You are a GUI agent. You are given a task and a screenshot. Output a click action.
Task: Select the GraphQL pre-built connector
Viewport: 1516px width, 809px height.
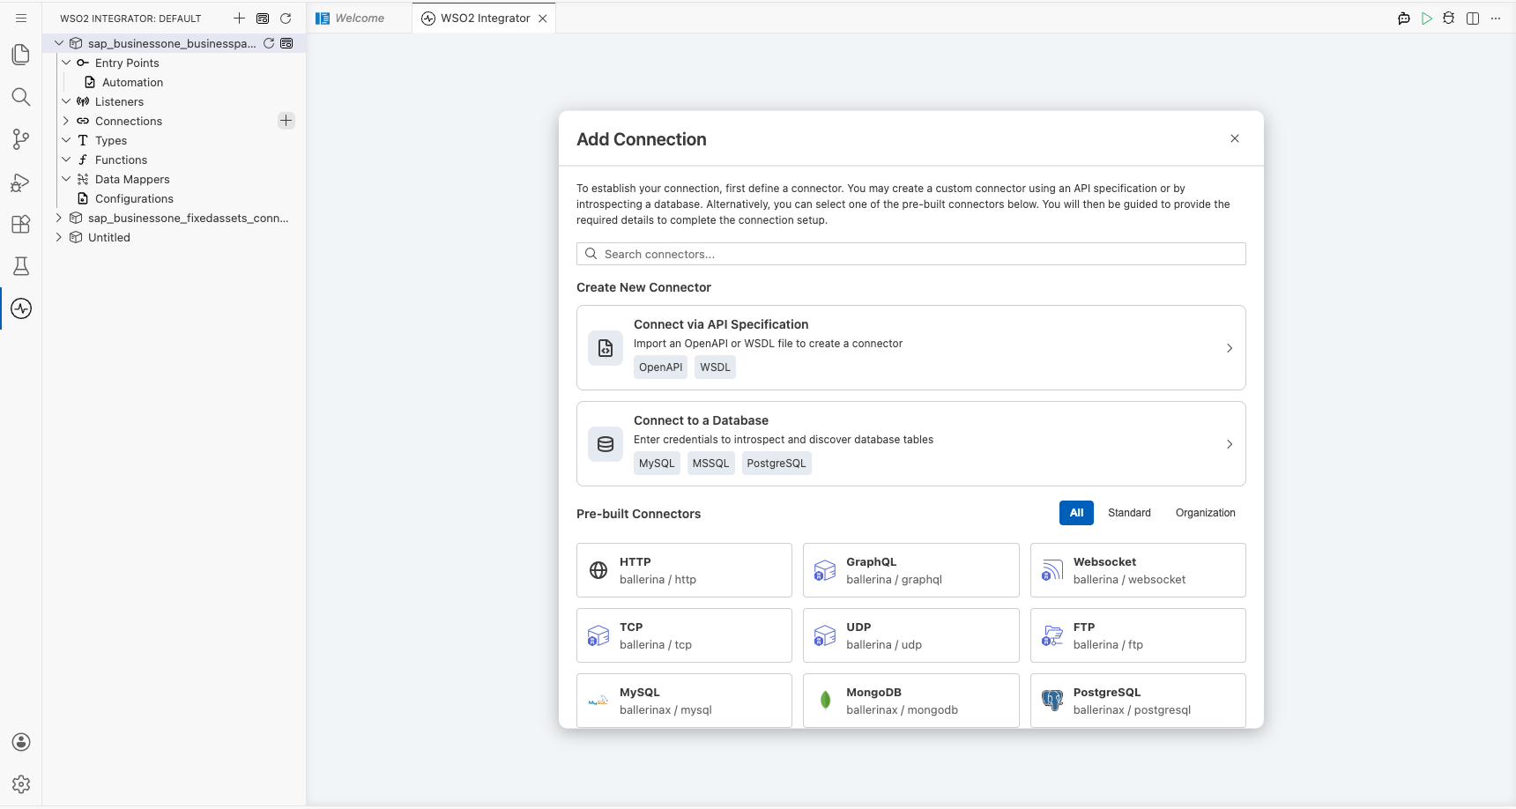pos(910,570)
